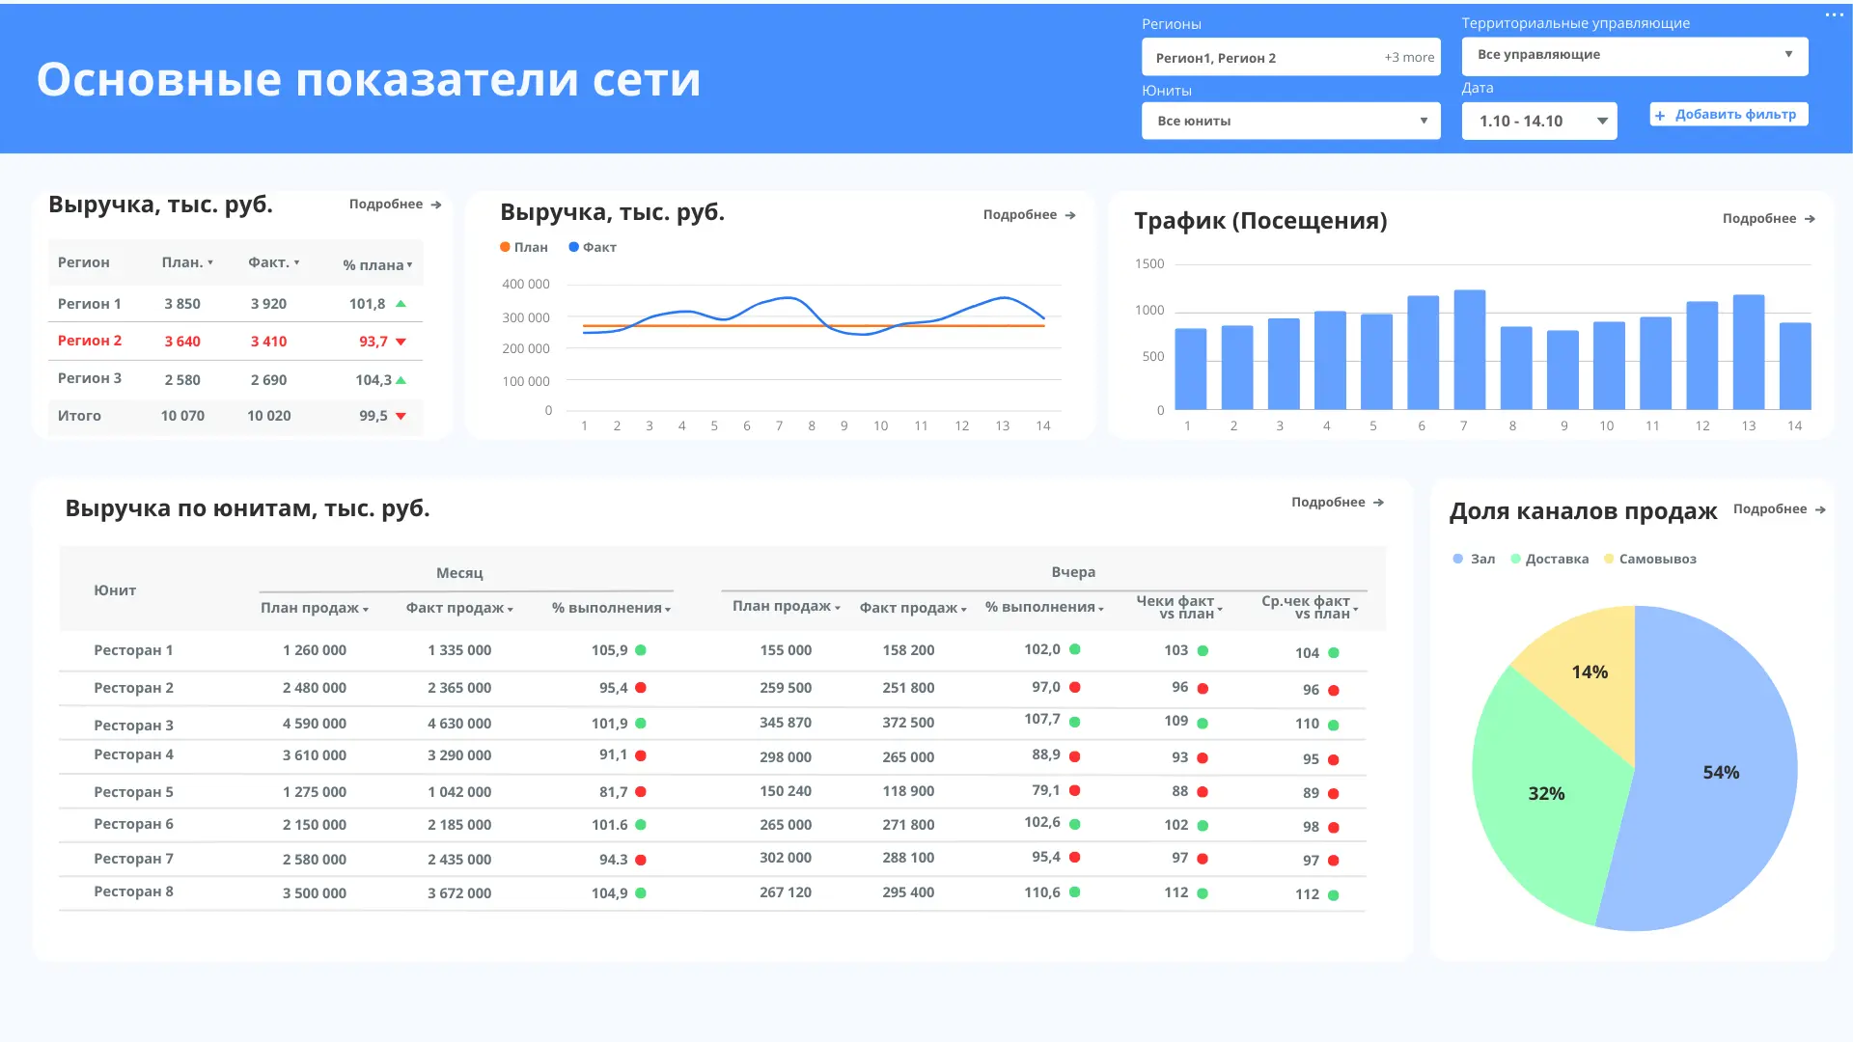1853x1042 pixels.
Task: Open the Все управляющие dropdown
Action: point(1634,55)
